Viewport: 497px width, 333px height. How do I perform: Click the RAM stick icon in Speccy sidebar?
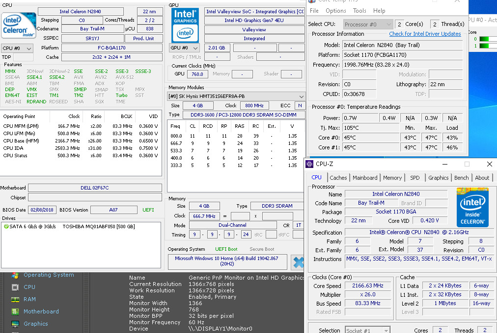(x=15, y=300)
